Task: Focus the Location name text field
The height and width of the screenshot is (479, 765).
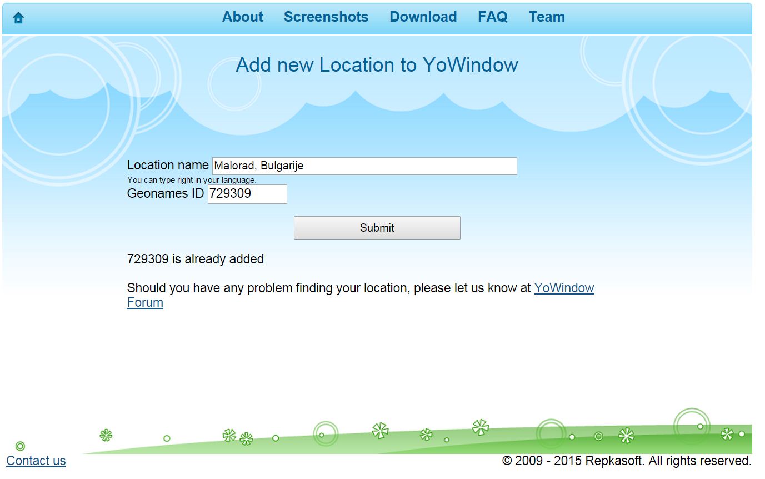Action: coord(364,166)
